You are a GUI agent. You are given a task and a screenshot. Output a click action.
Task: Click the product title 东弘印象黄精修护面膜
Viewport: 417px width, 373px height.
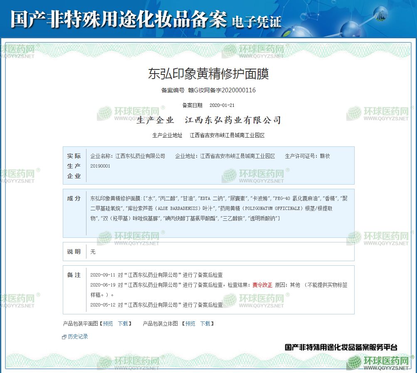208,74
